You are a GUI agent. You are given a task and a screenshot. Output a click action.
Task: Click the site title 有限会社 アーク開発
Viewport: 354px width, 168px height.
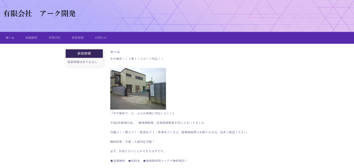[x=39, y=14]
